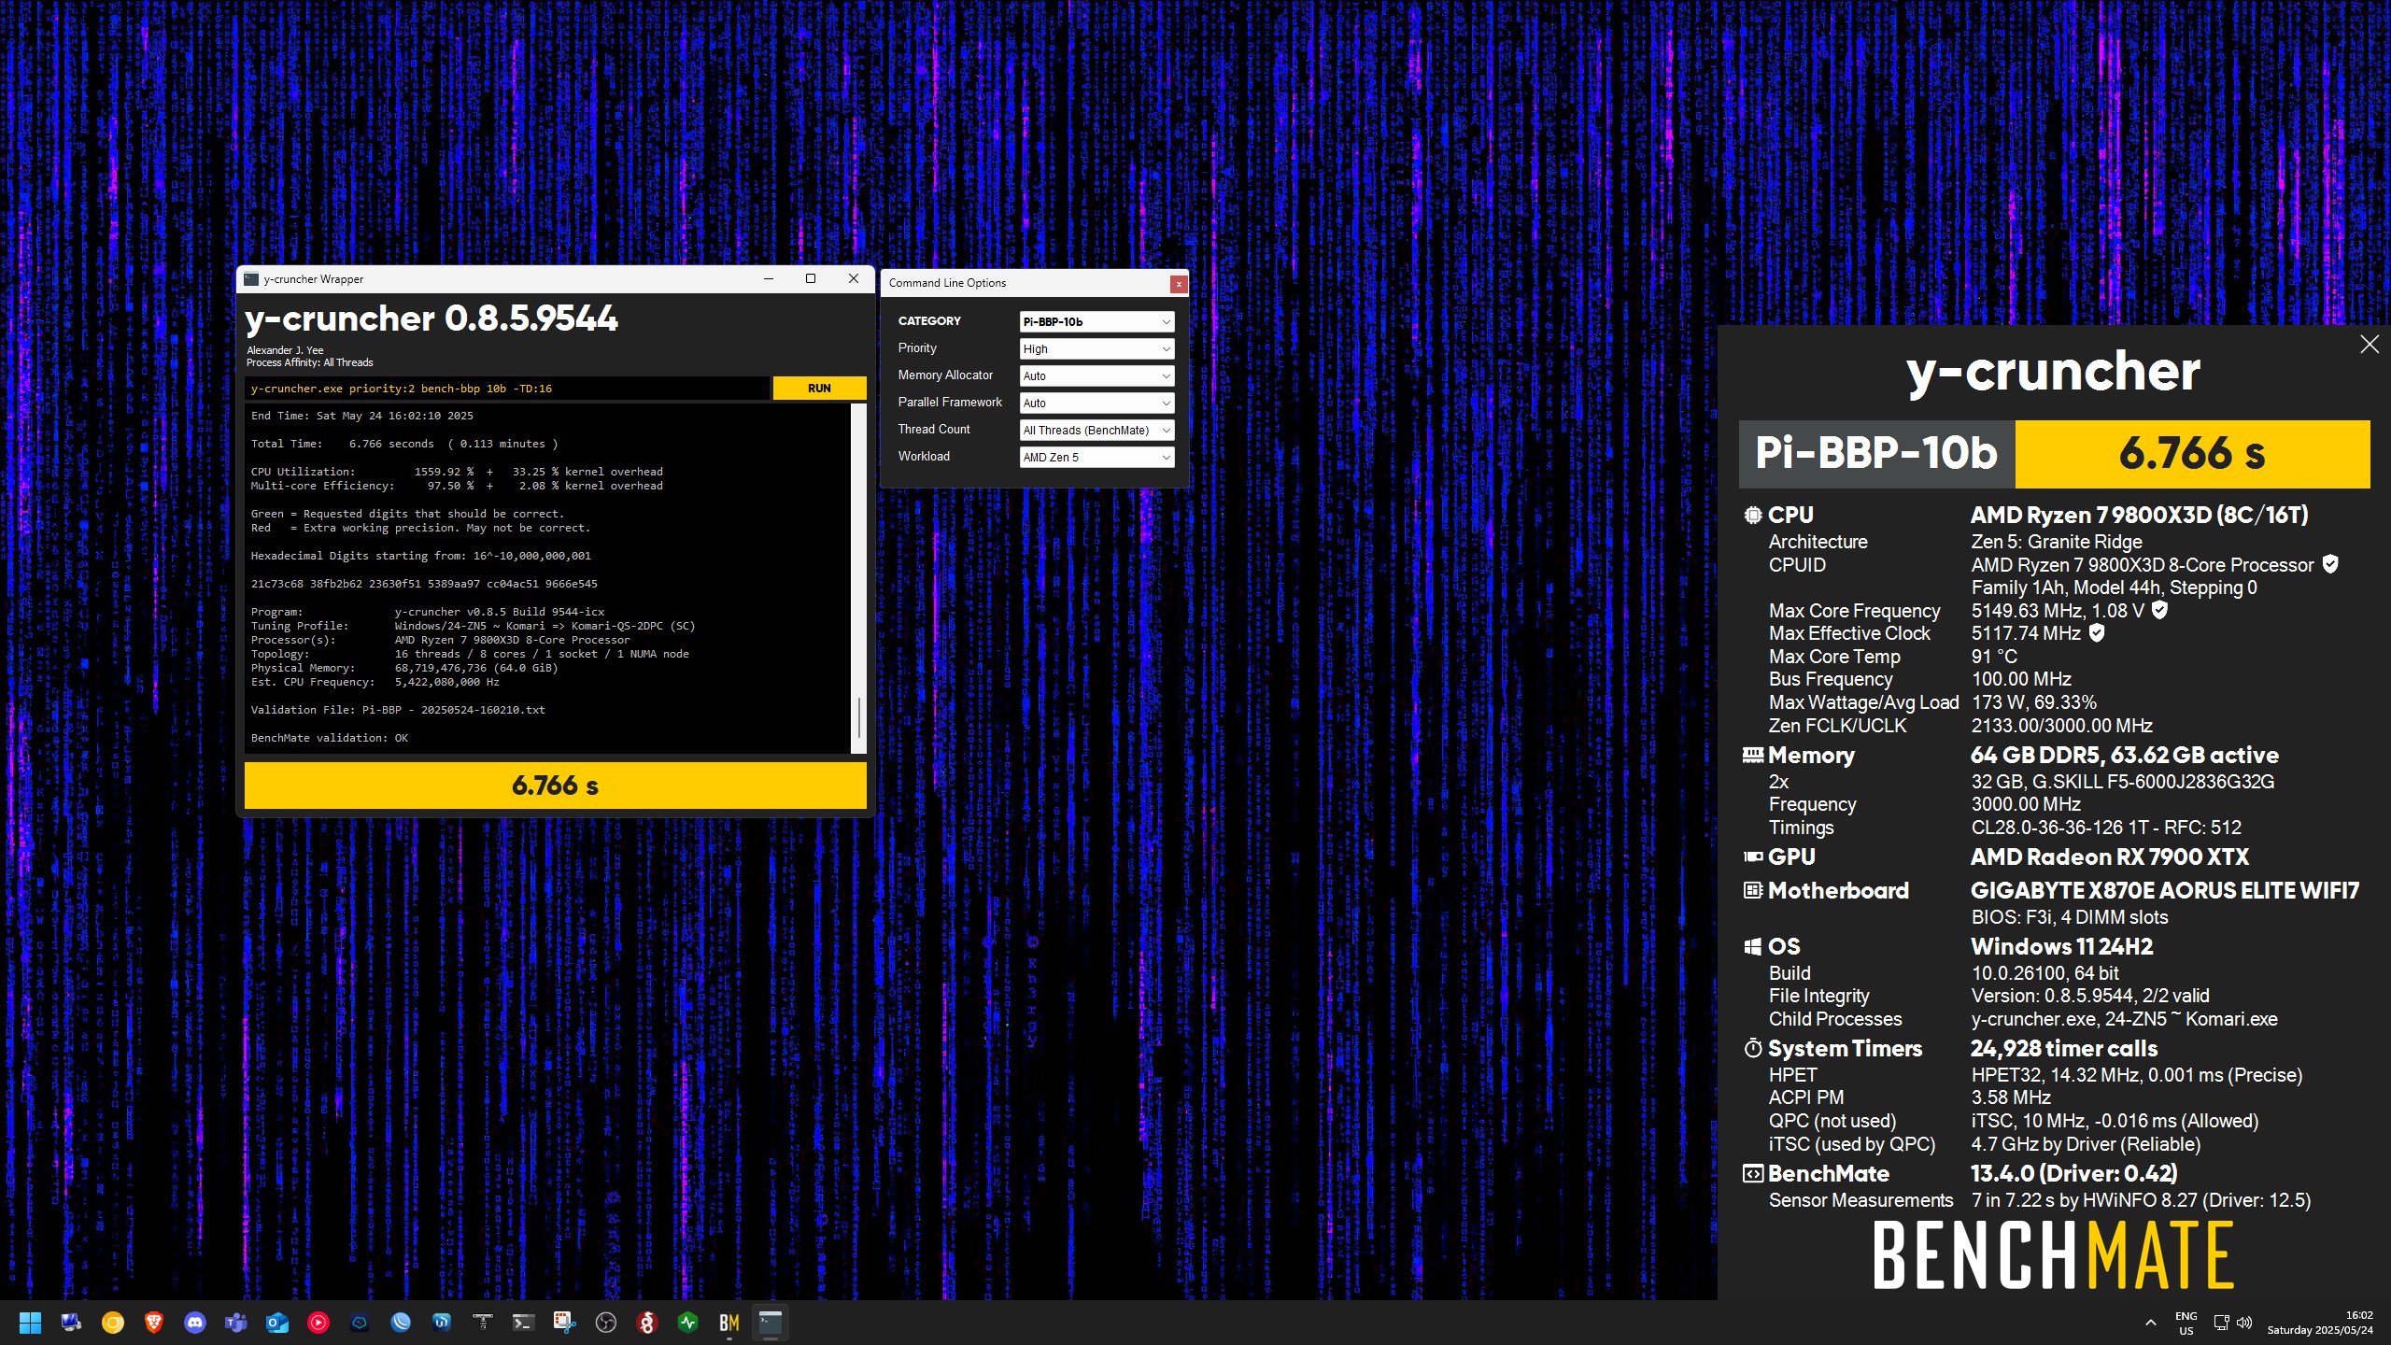Click the Pi-BBP-10b label in BenchMate panel
Viewport: 2391px width, 1345px height.
[1876, 454]
